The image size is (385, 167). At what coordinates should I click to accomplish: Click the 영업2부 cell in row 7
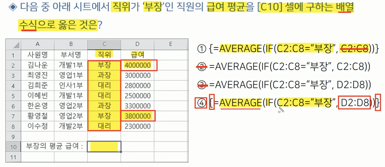click(x=71, y=116)
